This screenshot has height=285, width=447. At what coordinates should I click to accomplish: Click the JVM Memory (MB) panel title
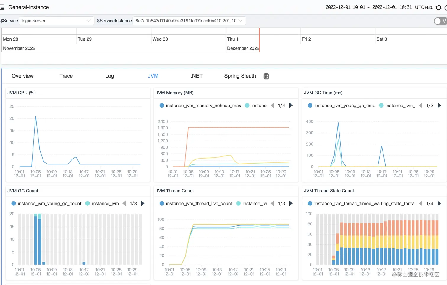coord(175,93)
